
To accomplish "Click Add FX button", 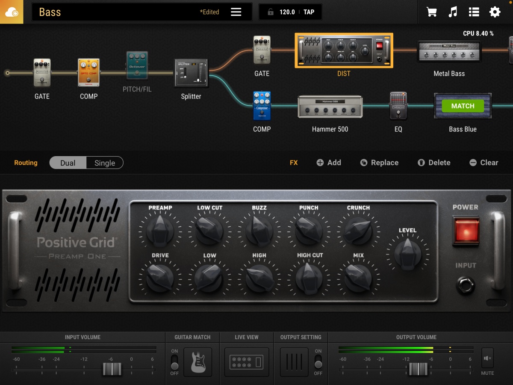I will (329, 163).
